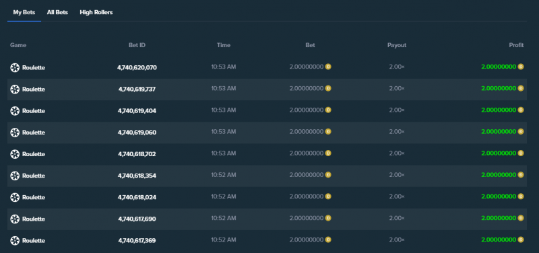This screenshot has width=539, height=253.
Task: Click 2.00× payout in row 4,740,618,702
Action: click(397, 153)
